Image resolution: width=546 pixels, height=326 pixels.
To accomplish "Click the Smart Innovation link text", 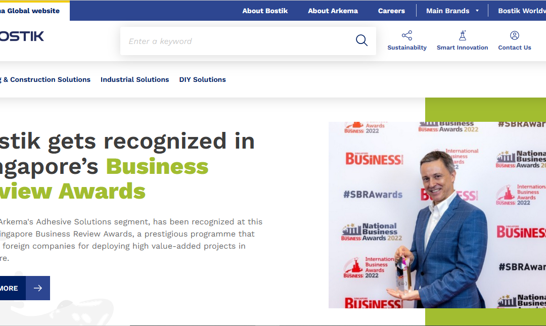I will pos(463,48).
